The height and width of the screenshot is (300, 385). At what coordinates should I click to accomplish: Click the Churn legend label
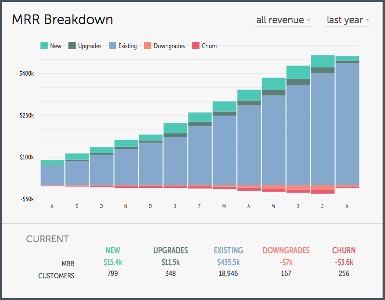click(209, 46)
